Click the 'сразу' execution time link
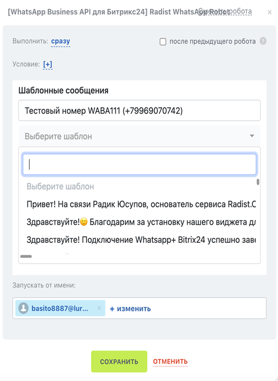 pyautogui.click(x=61, y=41)
